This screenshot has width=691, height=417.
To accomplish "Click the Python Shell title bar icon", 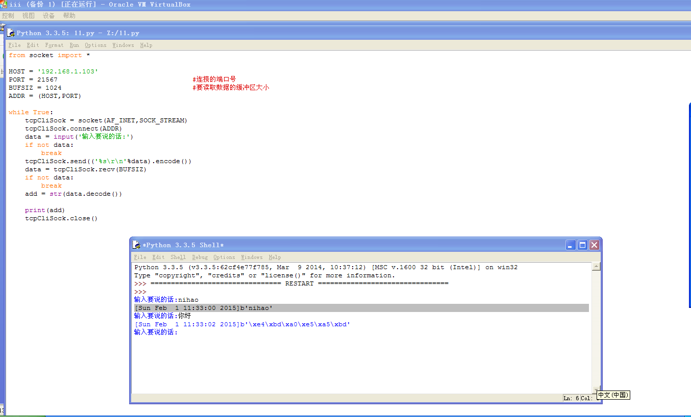I will pyautogui.click(x=136, y=245).
